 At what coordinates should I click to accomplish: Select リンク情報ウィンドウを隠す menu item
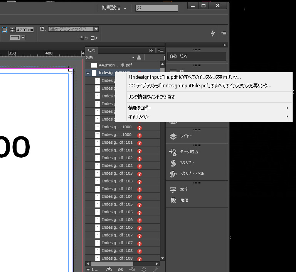tap(151, 97)
